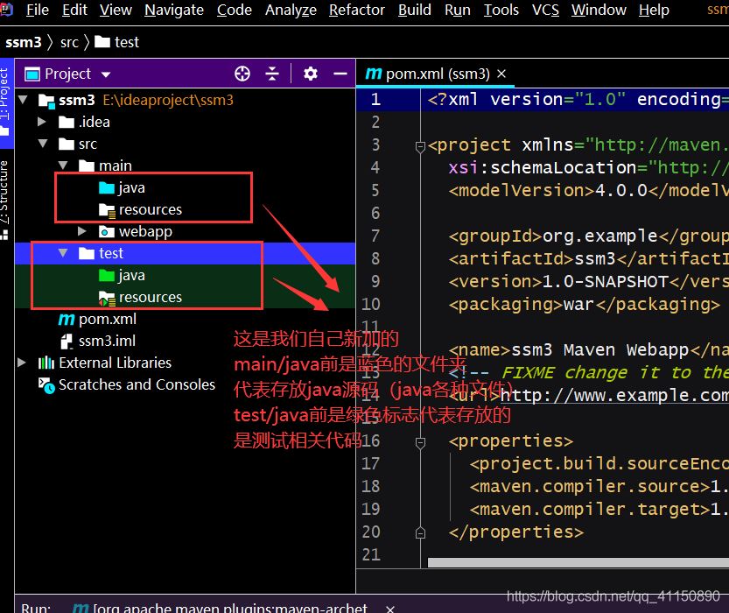This screenshot has width=729, height=613.
Task: Click the locate/scroll-from-source target icon
Action: [243, 74]
